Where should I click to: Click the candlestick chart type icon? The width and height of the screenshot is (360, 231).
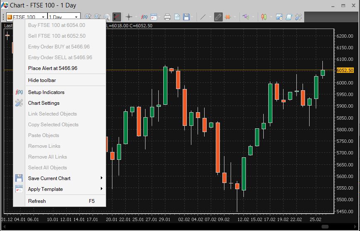tap(264, 17)
